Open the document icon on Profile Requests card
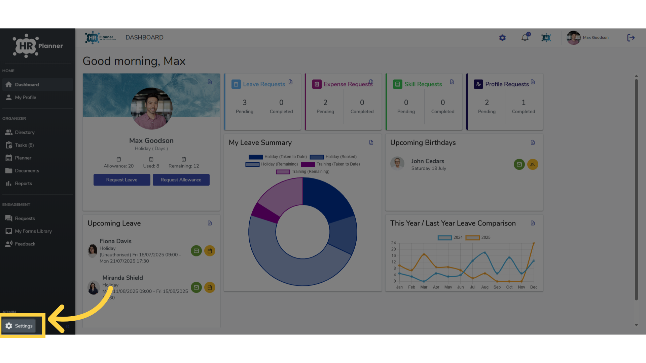Image resolution: width=646 pixels, height=363 pixels. (x=533, y=82)
